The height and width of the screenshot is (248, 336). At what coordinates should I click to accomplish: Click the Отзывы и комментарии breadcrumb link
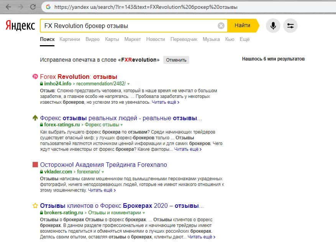[x=115, y=213]
